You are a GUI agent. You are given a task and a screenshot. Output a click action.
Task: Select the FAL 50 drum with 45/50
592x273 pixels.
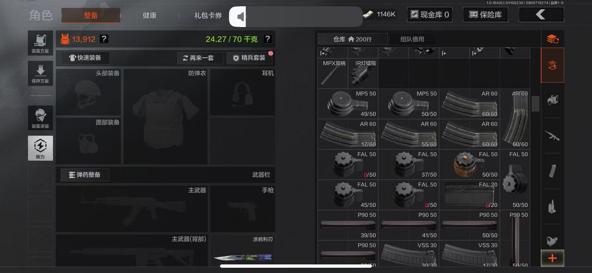[348, 195]
